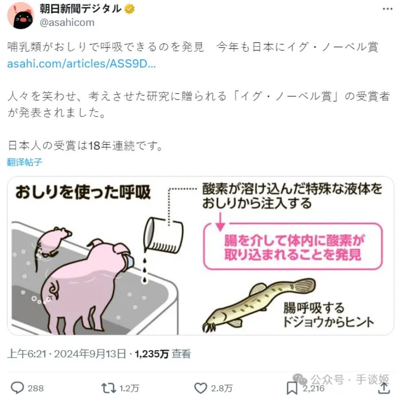Like the post with heart icon
The image size is (401, 395).
(200, 388)
